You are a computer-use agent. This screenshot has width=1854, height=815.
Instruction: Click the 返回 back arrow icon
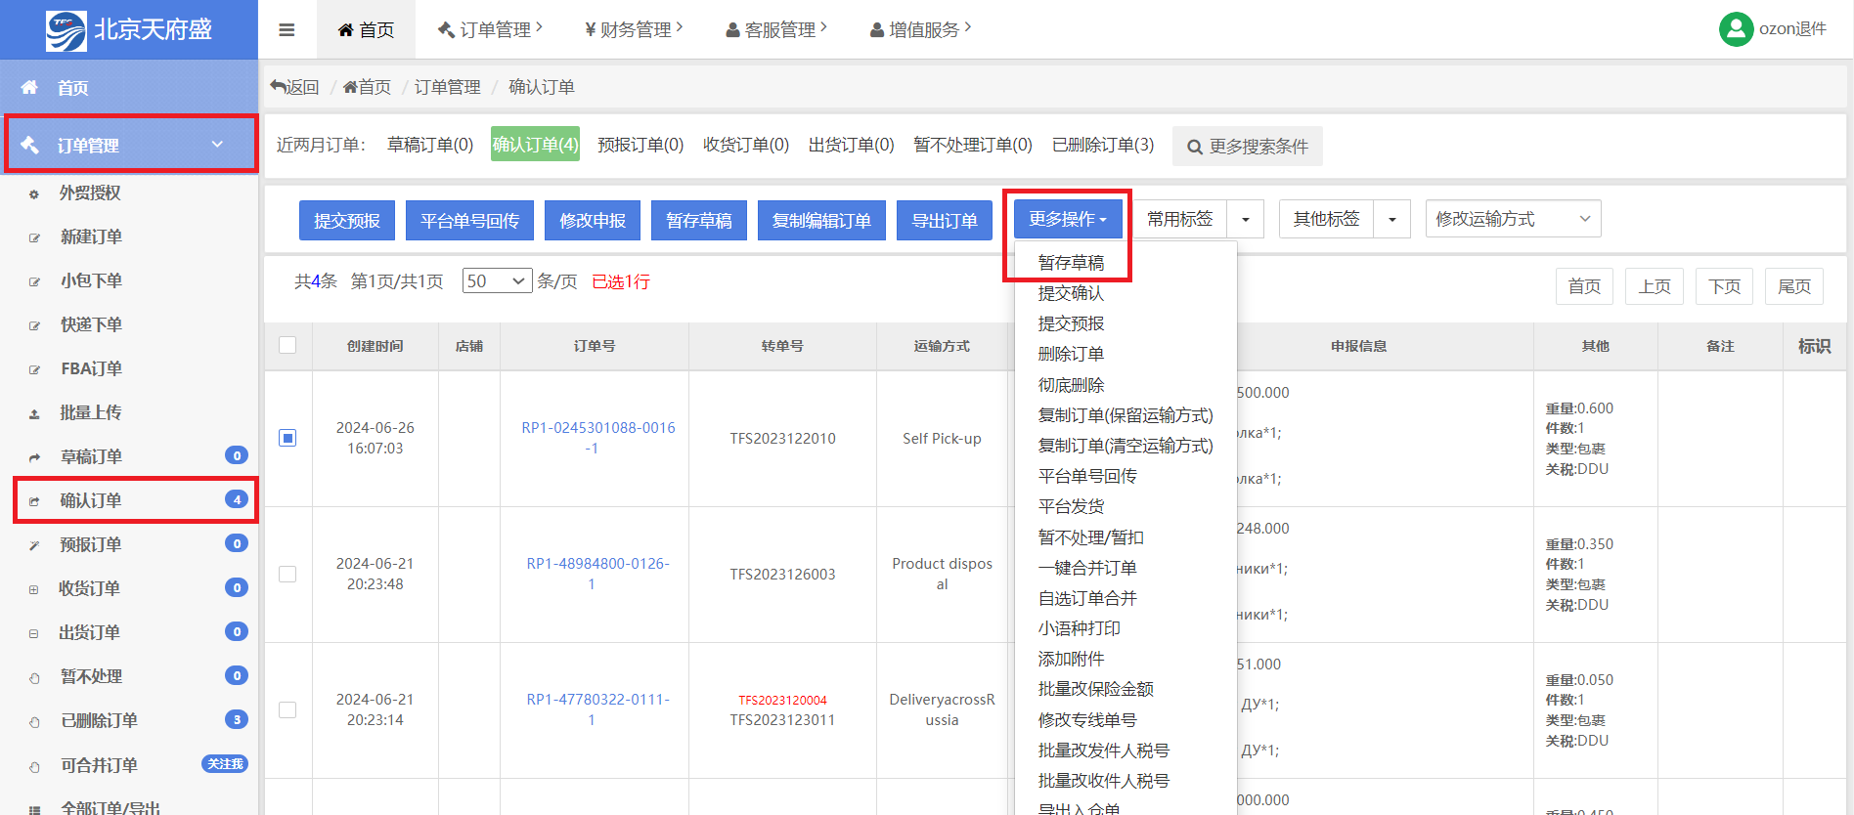pos(278,87)
